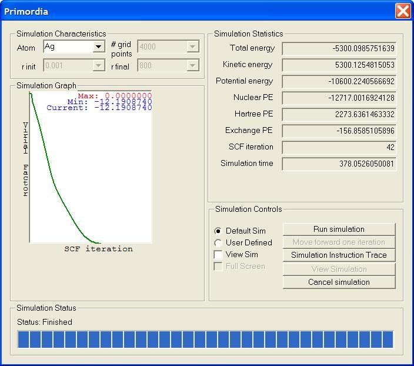The width and height of the screenshot is (414, 366).
Task: Click the 'Simulation Statistics' group heading
Action: coord(248,34)
